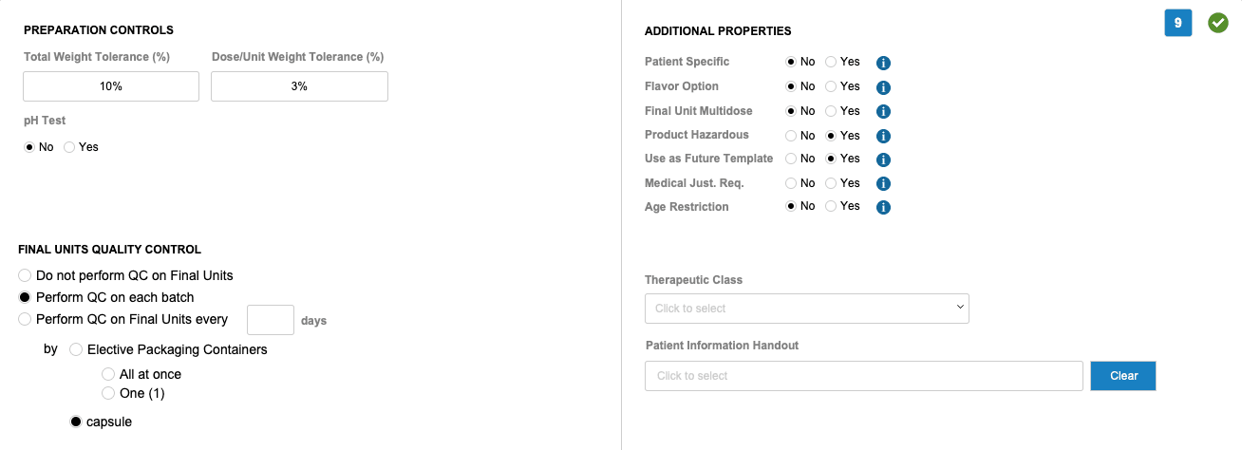
Task: Open the Age Restriction info icon
Action: (883, 208)
